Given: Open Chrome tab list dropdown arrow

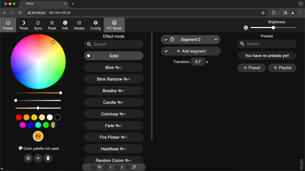Looking at the screenshot, I should click(x=300, y=4).
